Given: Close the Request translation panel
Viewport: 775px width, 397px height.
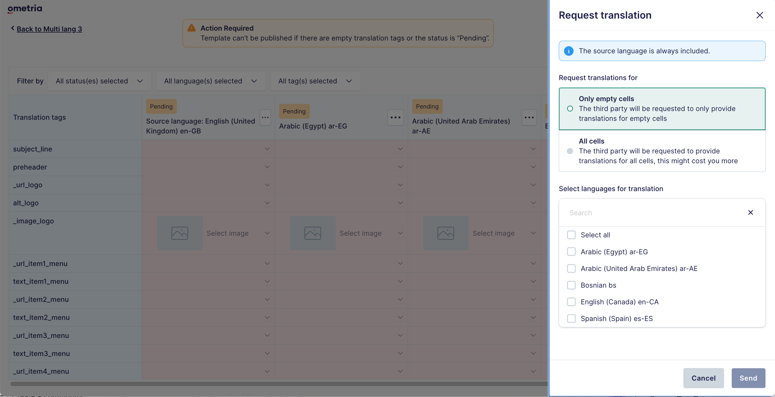Looking at the screenshot, I should point(759,15).
